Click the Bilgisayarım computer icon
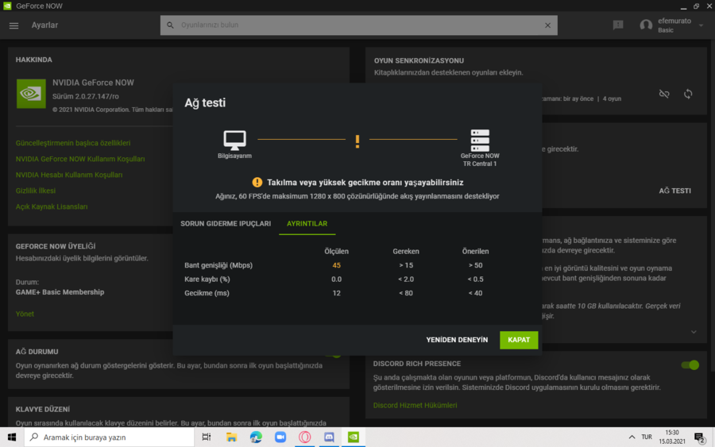The image size is (715, 447). click(x=234, y=141)
